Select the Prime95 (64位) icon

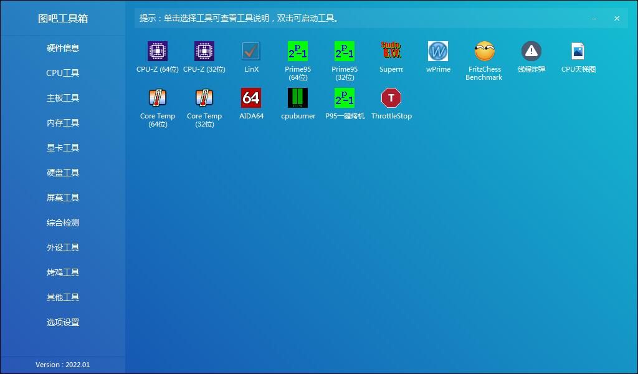(298, 51)
